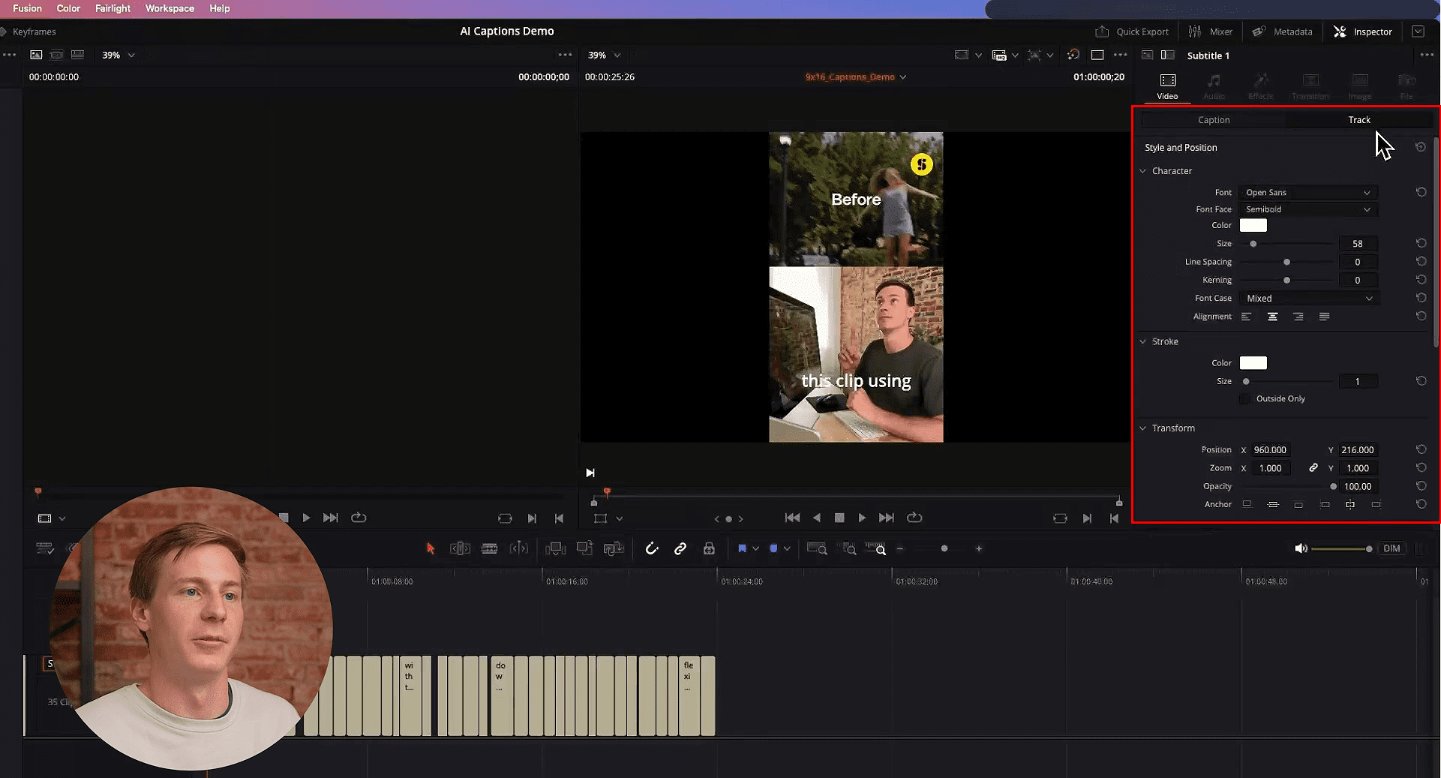1441x778 pixels.
Task: Open the Font Face Semibold dropdown
Action: tap(1307, 209)
